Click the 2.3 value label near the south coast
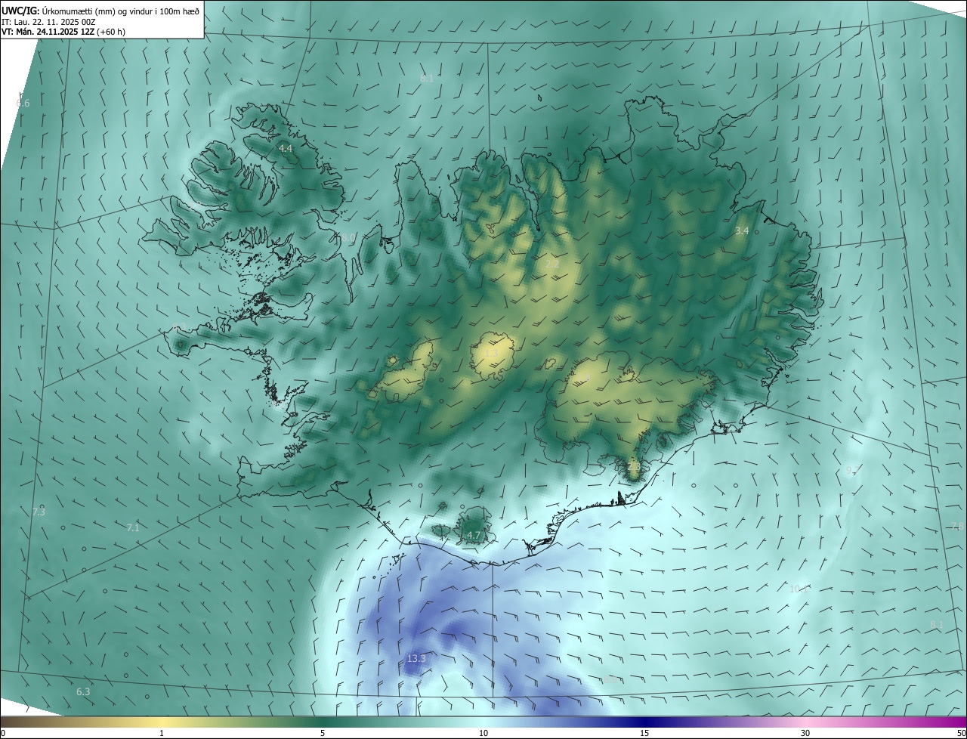The image size is (967, 739). click(x=633, y=467)
